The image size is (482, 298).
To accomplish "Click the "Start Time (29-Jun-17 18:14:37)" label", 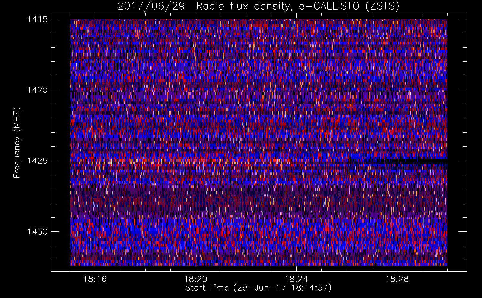I will pyautogui.click(x=258, y=288).
